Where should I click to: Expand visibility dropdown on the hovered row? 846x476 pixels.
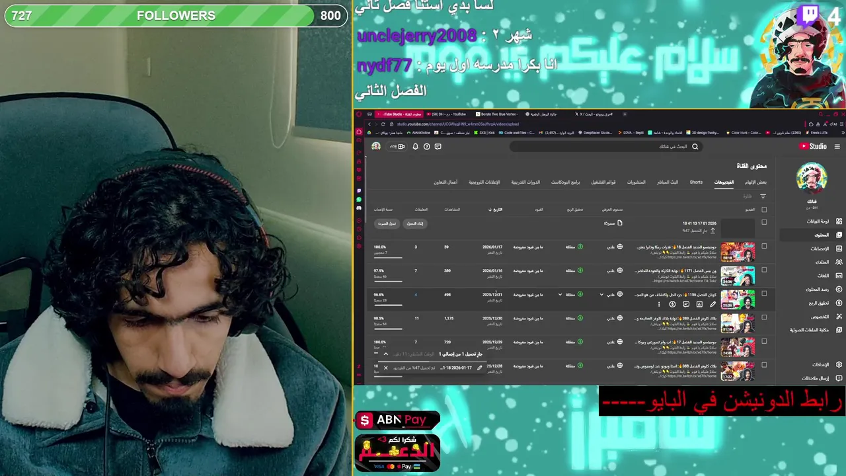(x=601, y=294)
